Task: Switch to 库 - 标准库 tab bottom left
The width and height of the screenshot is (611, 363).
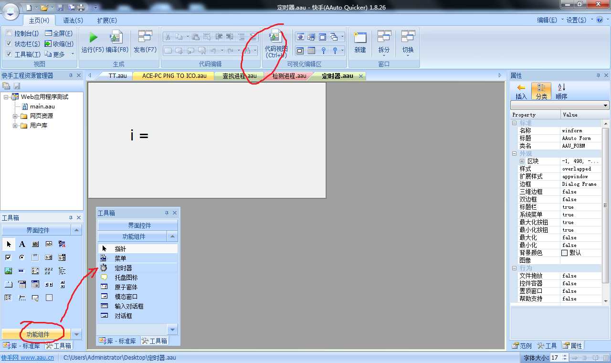Action: [x=22, y=346]
